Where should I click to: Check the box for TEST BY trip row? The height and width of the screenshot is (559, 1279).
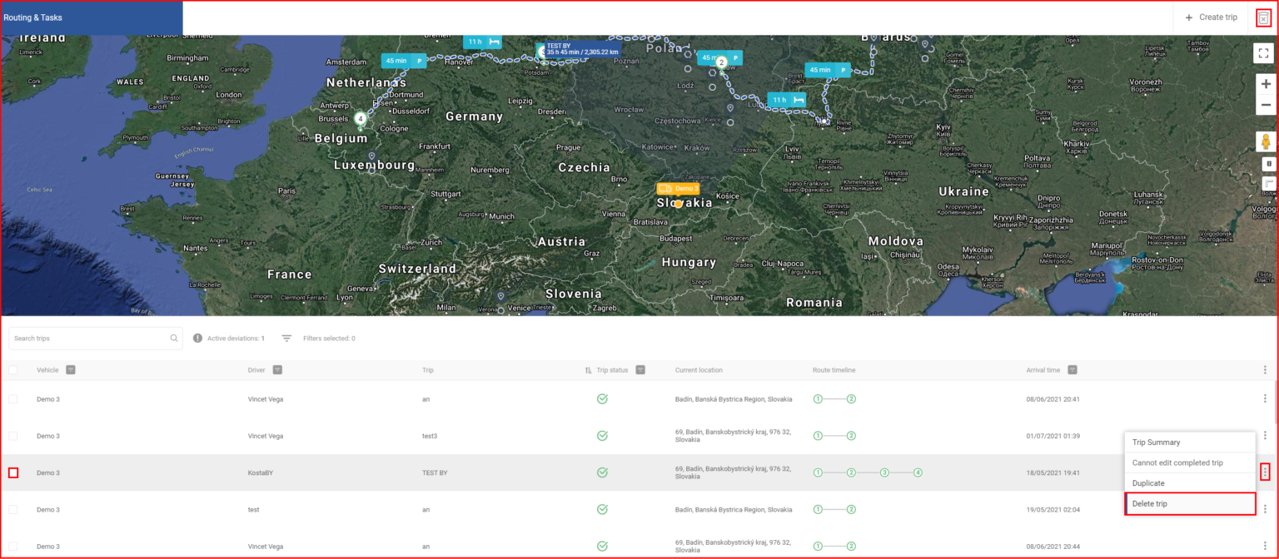tap(13, 472)
